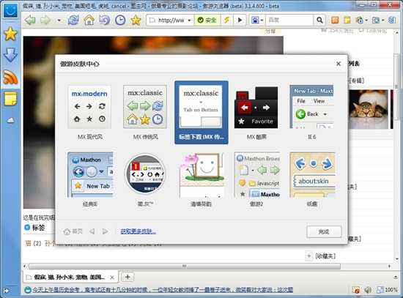This screenshot has height=298, width=403.
Task: Click the green Back arrow in the toolbar
Action: pyautogui.click(x=30, y=20)
